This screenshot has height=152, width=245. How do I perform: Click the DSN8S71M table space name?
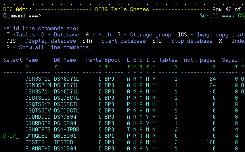[38, 85]
